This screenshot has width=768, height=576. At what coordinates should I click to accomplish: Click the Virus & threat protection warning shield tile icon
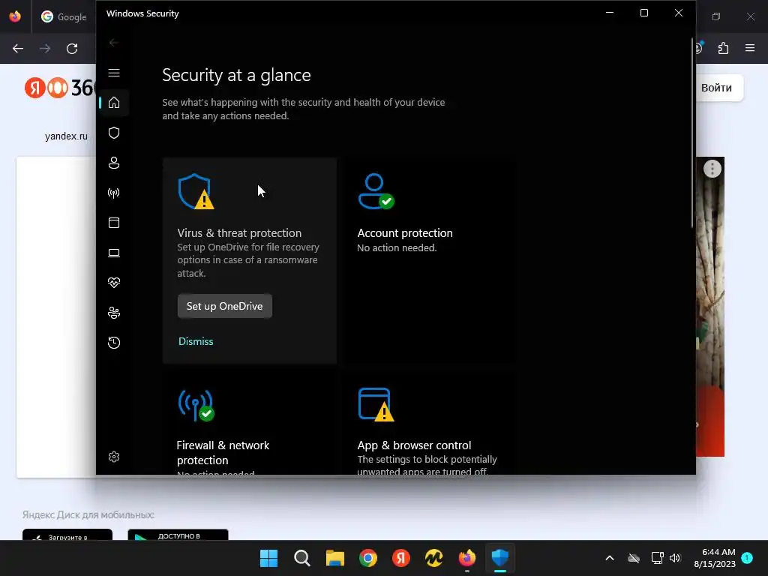pos(196,191)
